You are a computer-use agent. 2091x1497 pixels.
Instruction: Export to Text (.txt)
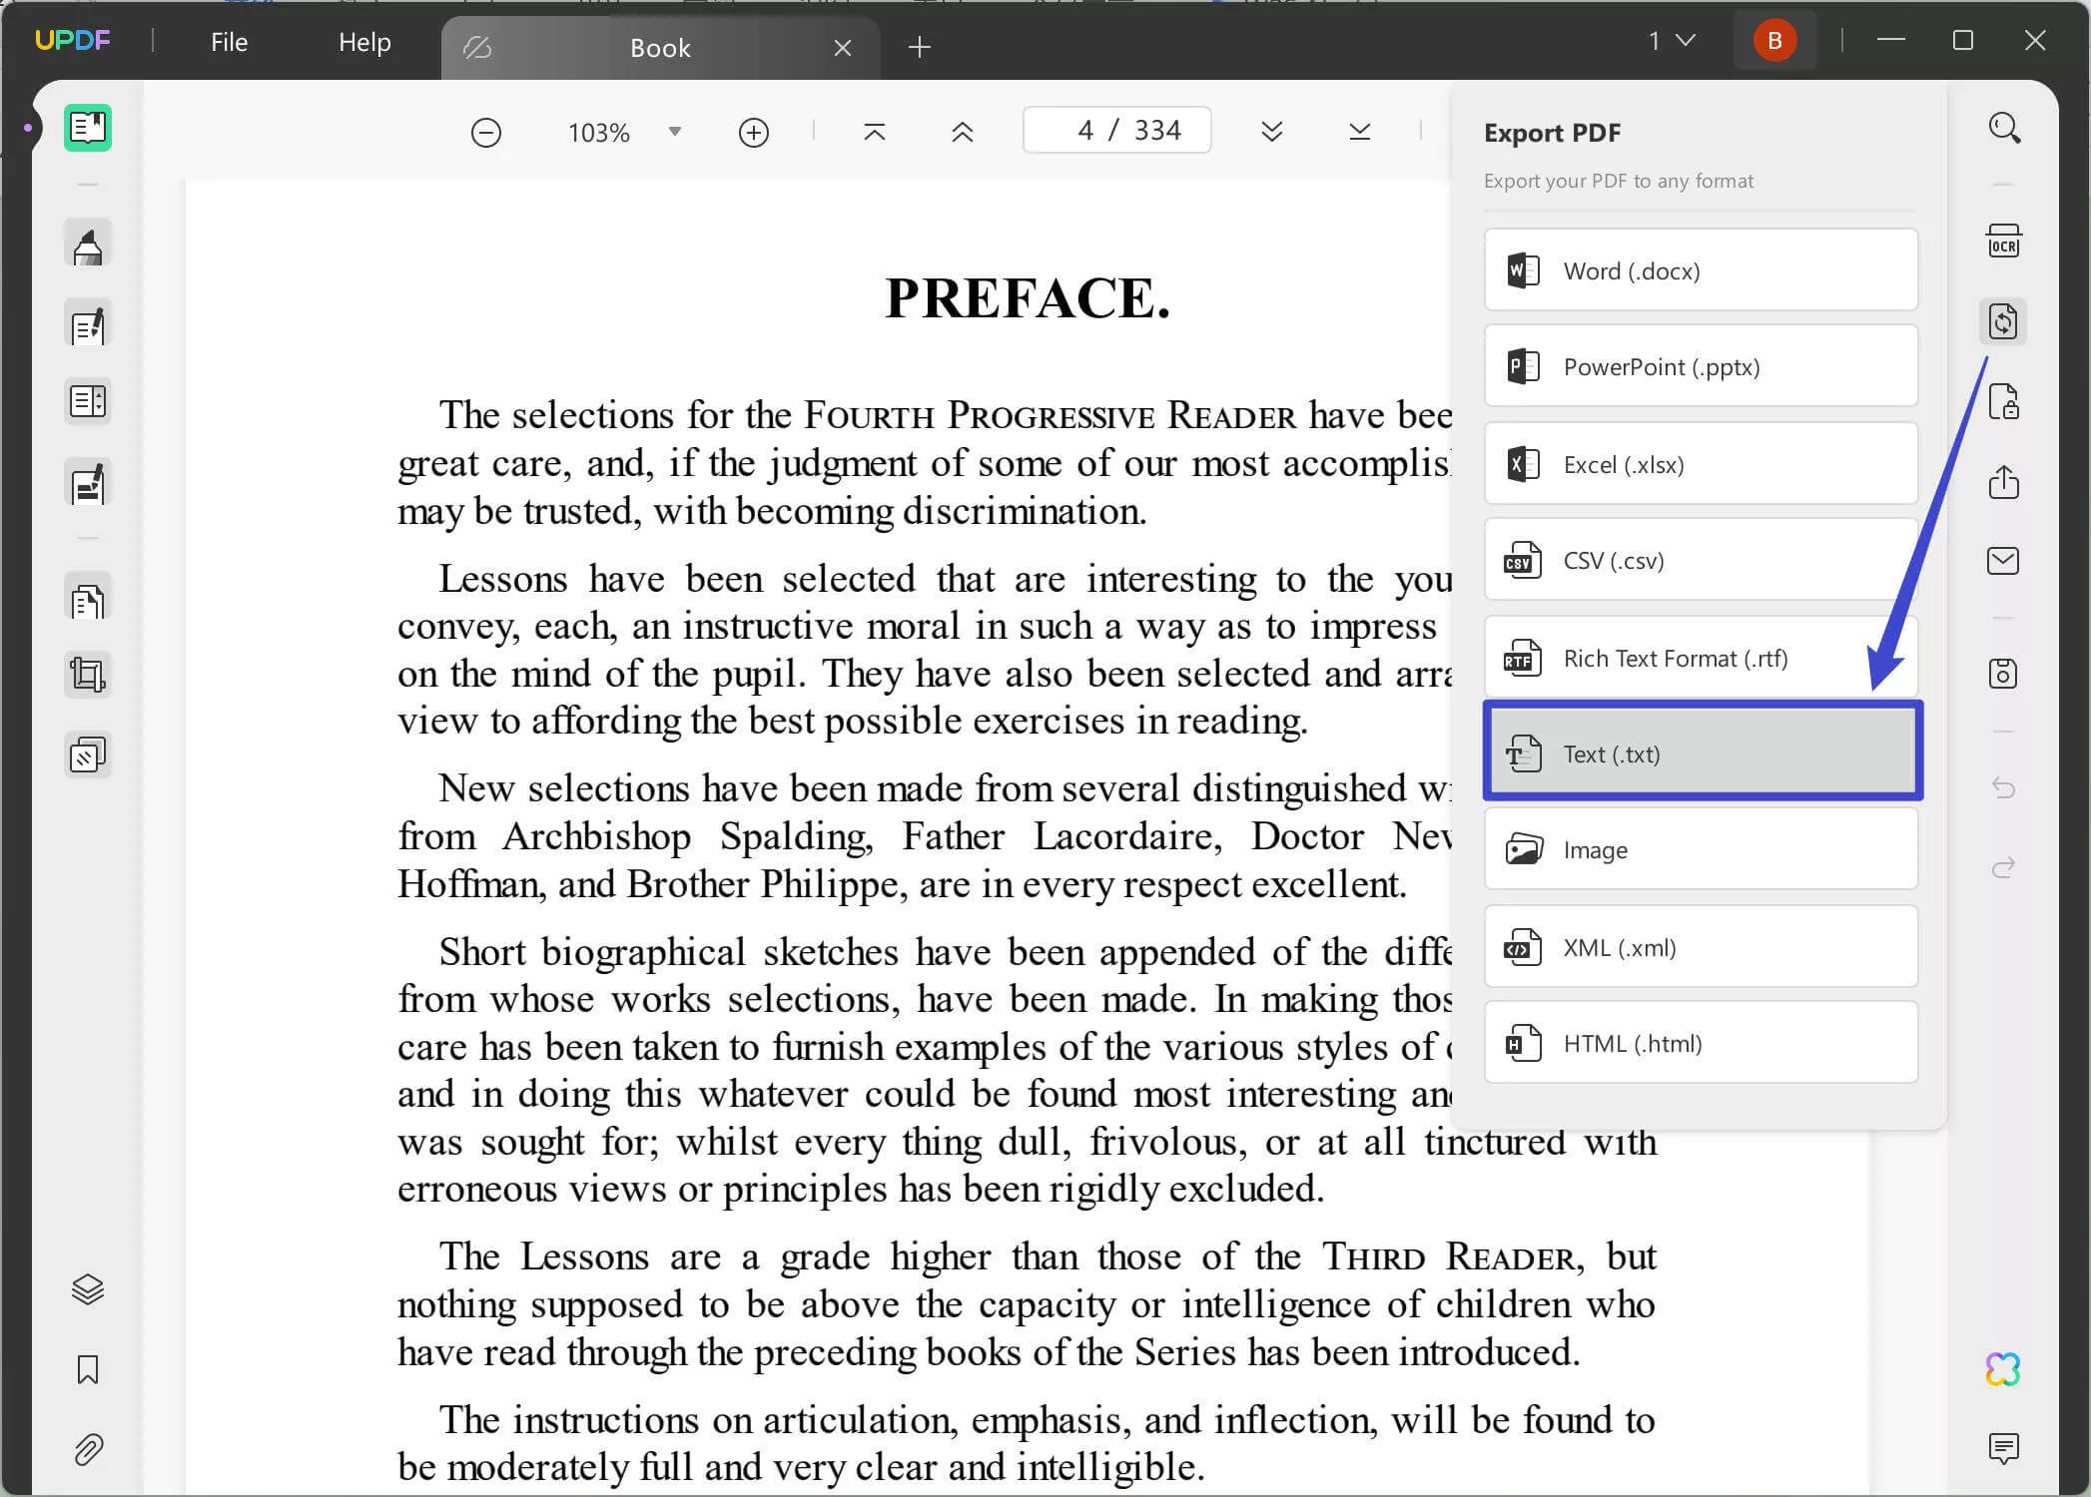[1703, 751]
